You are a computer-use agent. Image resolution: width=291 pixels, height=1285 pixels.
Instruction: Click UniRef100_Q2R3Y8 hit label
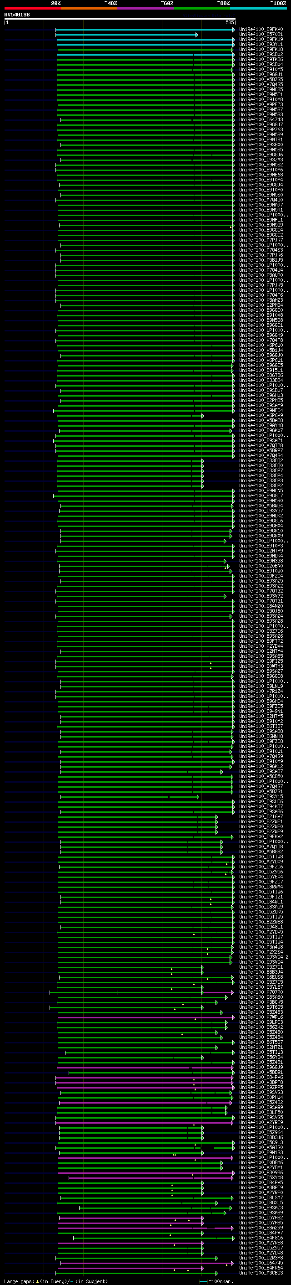261,1258
